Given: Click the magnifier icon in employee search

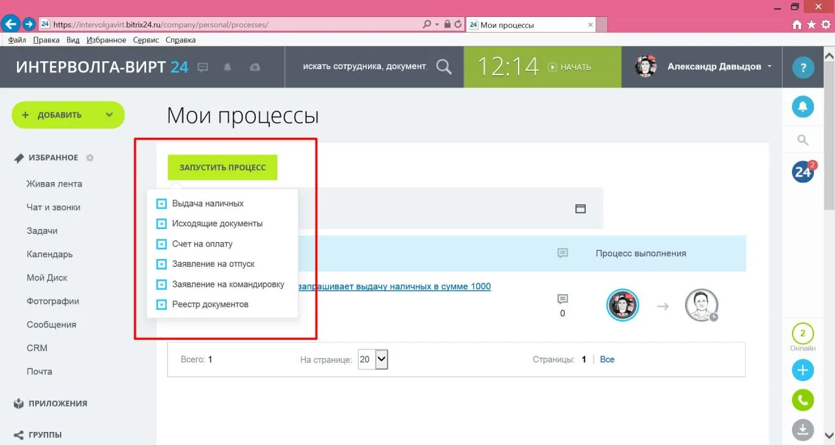Looking at the screenshot, I should pos(444,67).
